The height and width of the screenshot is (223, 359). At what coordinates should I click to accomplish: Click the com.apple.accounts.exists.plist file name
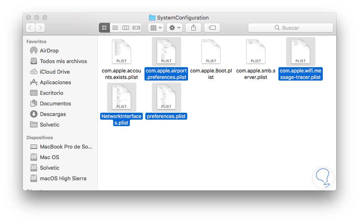point(121,74)
